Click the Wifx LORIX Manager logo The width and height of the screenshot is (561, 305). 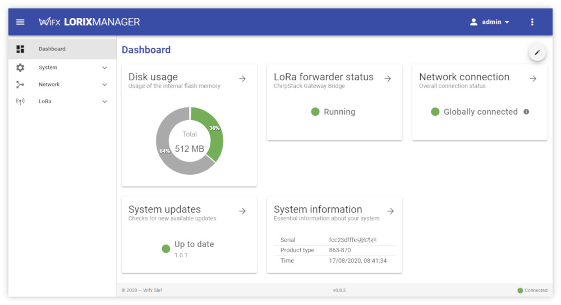click(89, 22)
